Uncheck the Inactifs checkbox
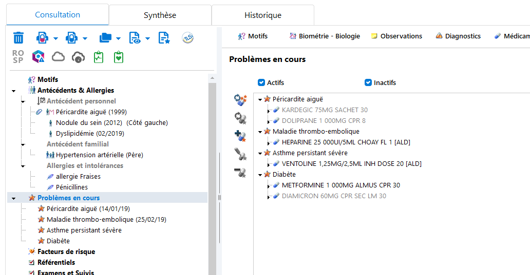The height and width of the screenshot is (275, 530). tap(368, 82)
